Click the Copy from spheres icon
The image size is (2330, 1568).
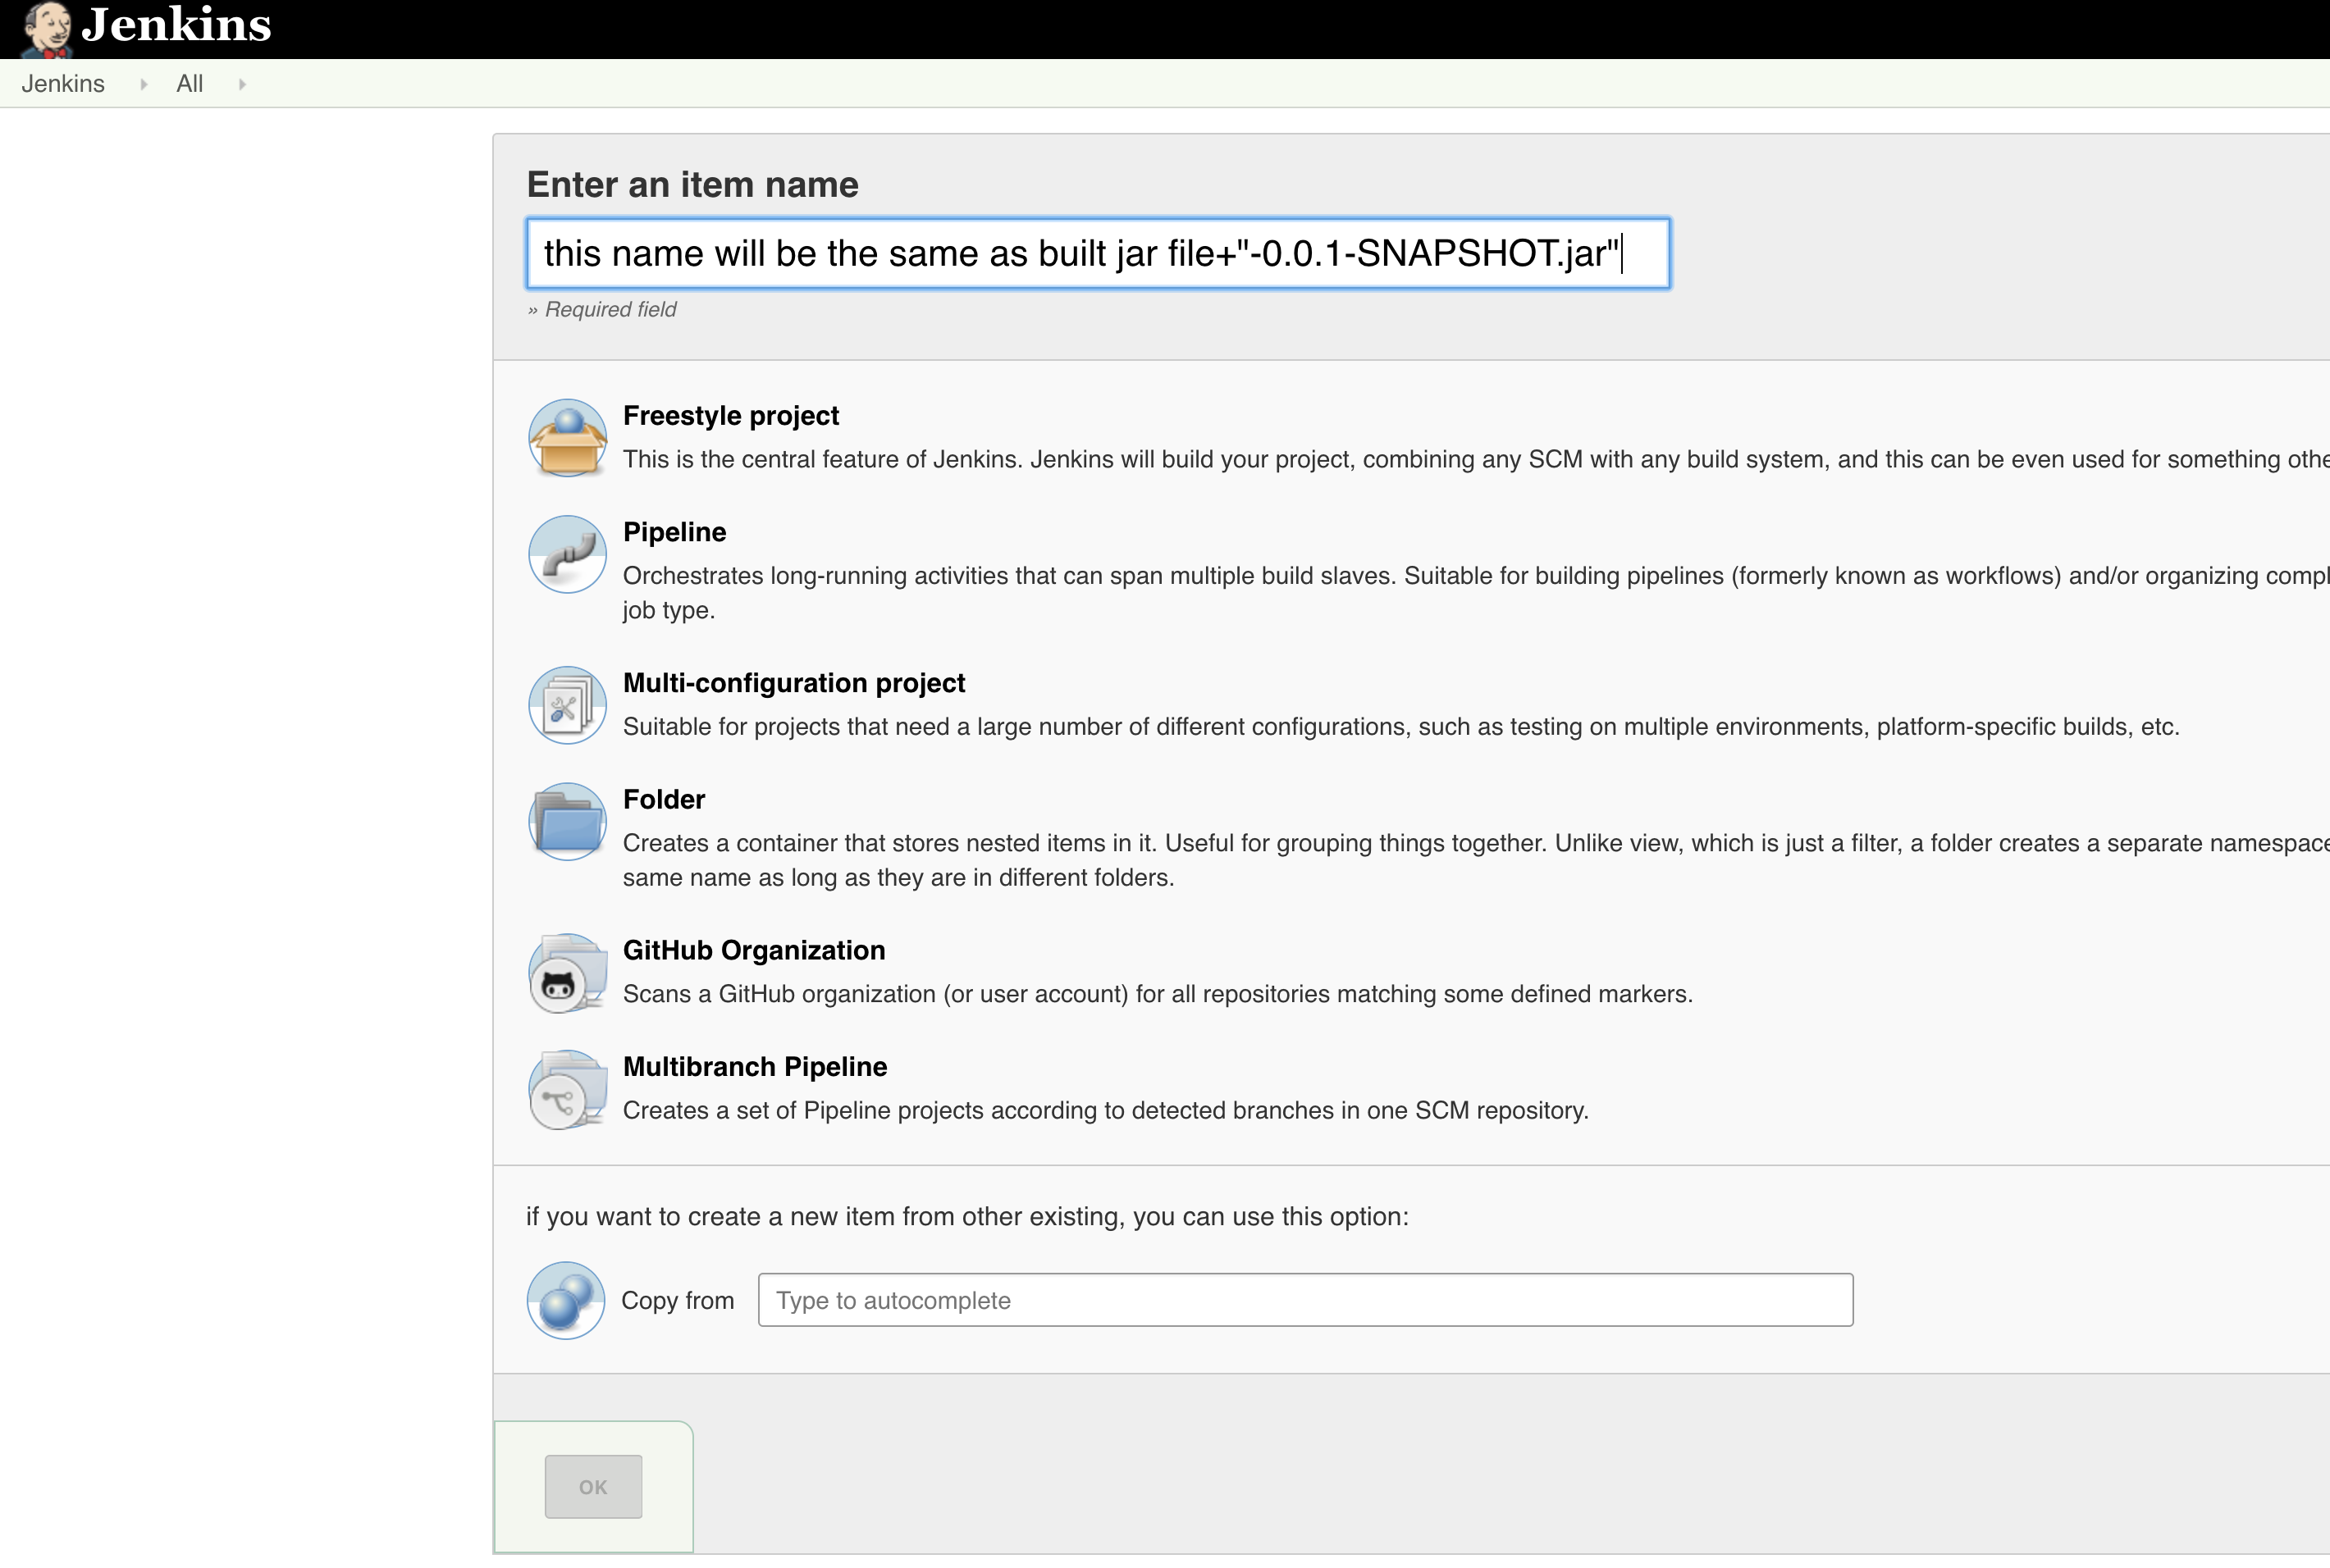point(565,1300)
